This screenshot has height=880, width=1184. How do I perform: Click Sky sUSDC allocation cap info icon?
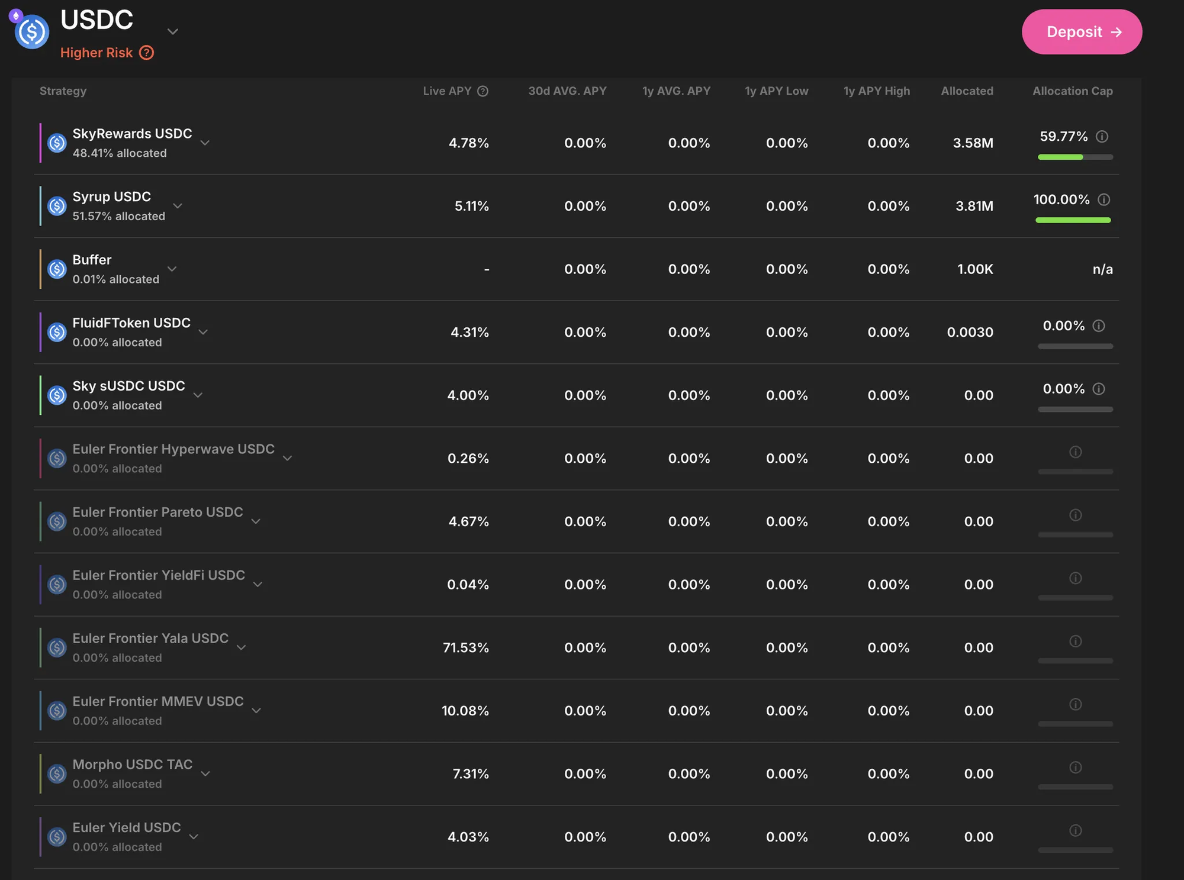coord(1099,389)
